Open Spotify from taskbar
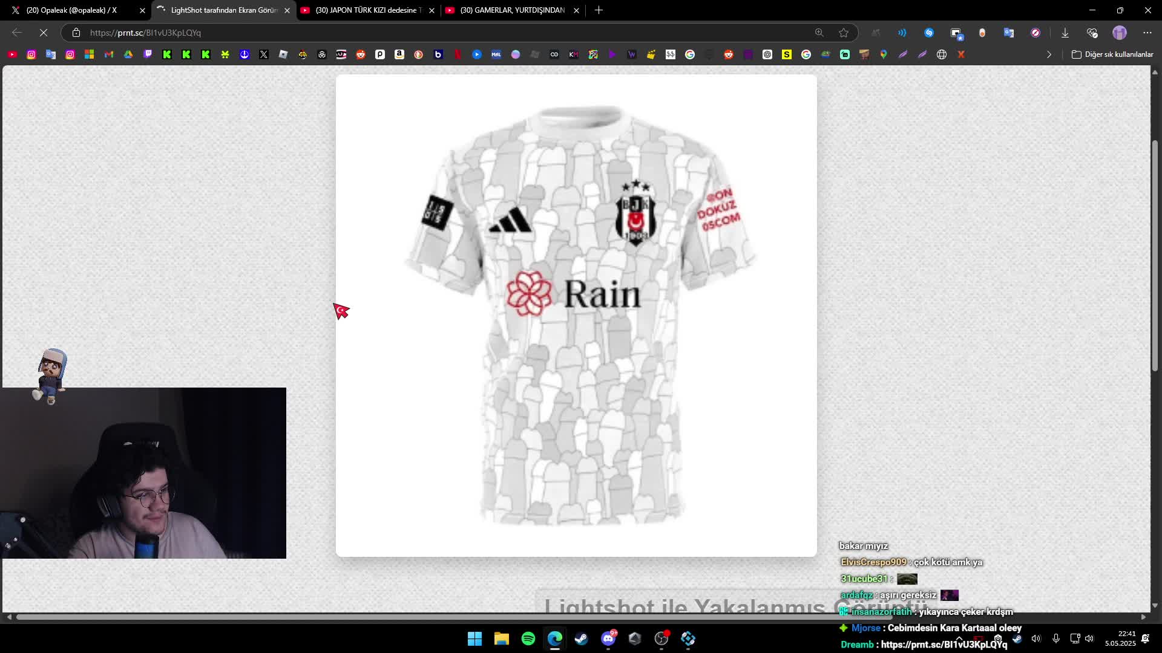The image size is (1162, 653). click(528, 638)
